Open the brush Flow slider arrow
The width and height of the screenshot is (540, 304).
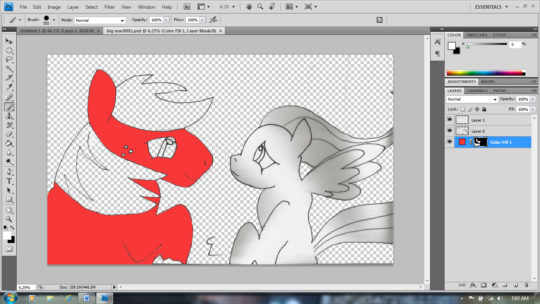coord(202,20)
